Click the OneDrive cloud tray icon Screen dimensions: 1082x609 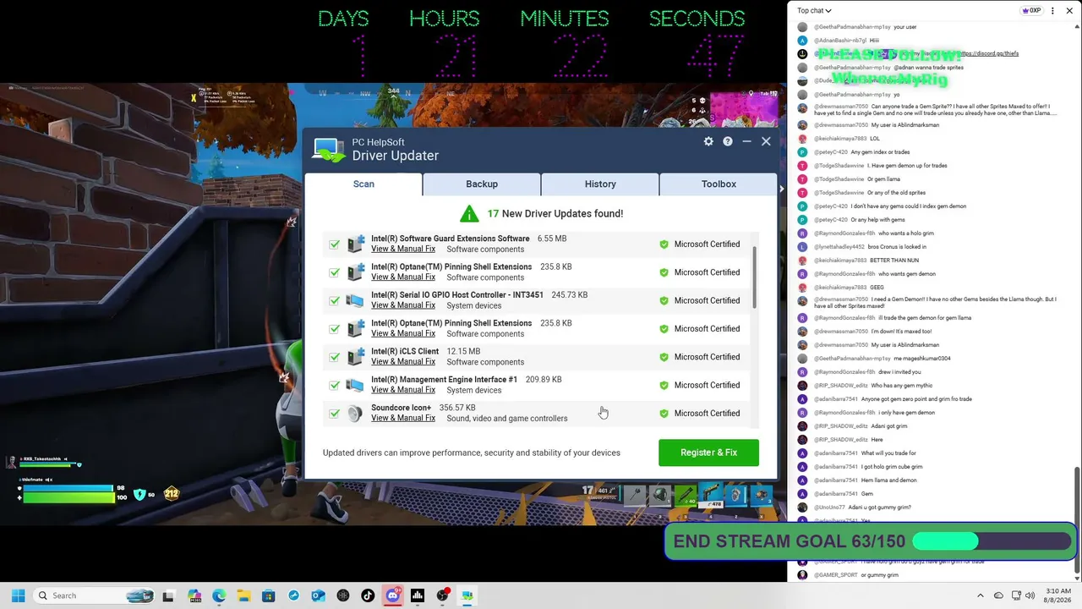(998, 595)
